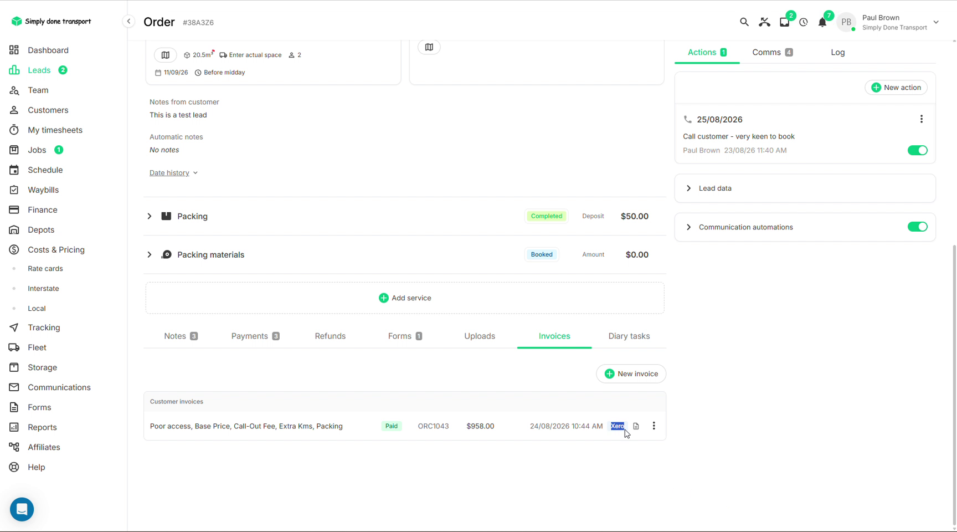This screenshot has width=957, height=532.
Task: Expand the Lead data section
Action: tap(688, 188)
